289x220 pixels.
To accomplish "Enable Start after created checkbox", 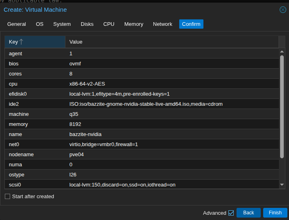I will click(8, 197).
